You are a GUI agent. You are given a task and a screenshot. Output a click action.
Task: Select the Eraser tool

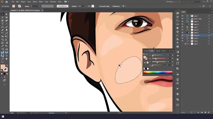(x=6, y=30)
